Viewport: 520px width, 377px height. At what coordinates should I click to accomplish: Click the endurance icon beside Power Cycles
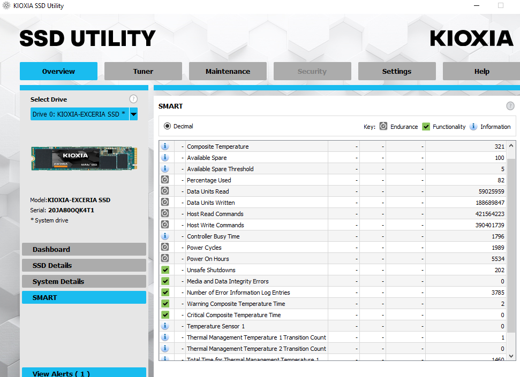click(x=165, y=247)
